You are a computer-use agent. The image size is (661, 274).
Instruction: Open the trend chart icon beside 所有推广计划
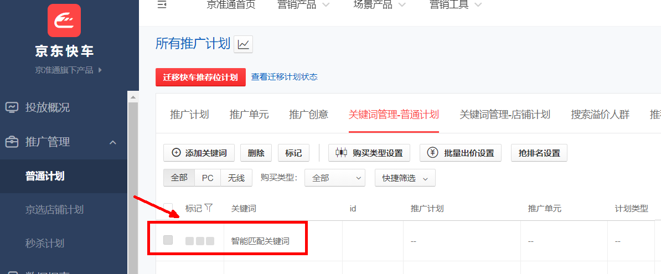pos(243,44)
